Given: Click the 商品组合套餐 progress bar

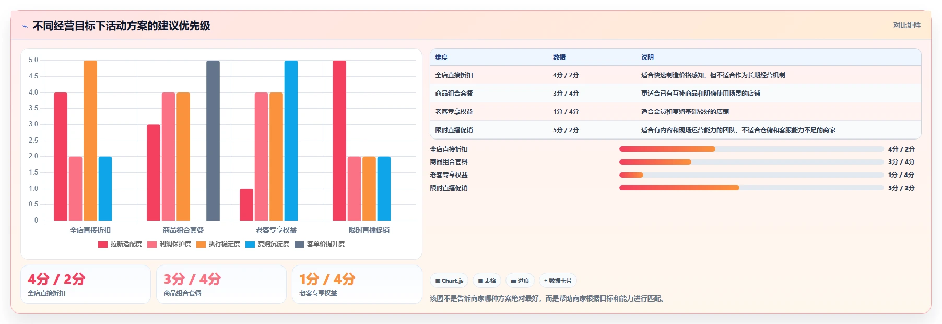Looking at the screenshot, I should [x=751, y=162].
